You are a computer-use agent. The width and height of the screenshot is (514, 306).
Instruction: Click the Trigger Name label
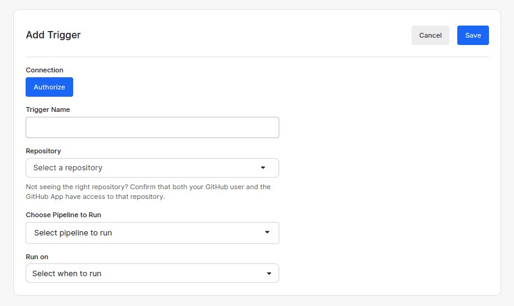[x=48, y=110]
